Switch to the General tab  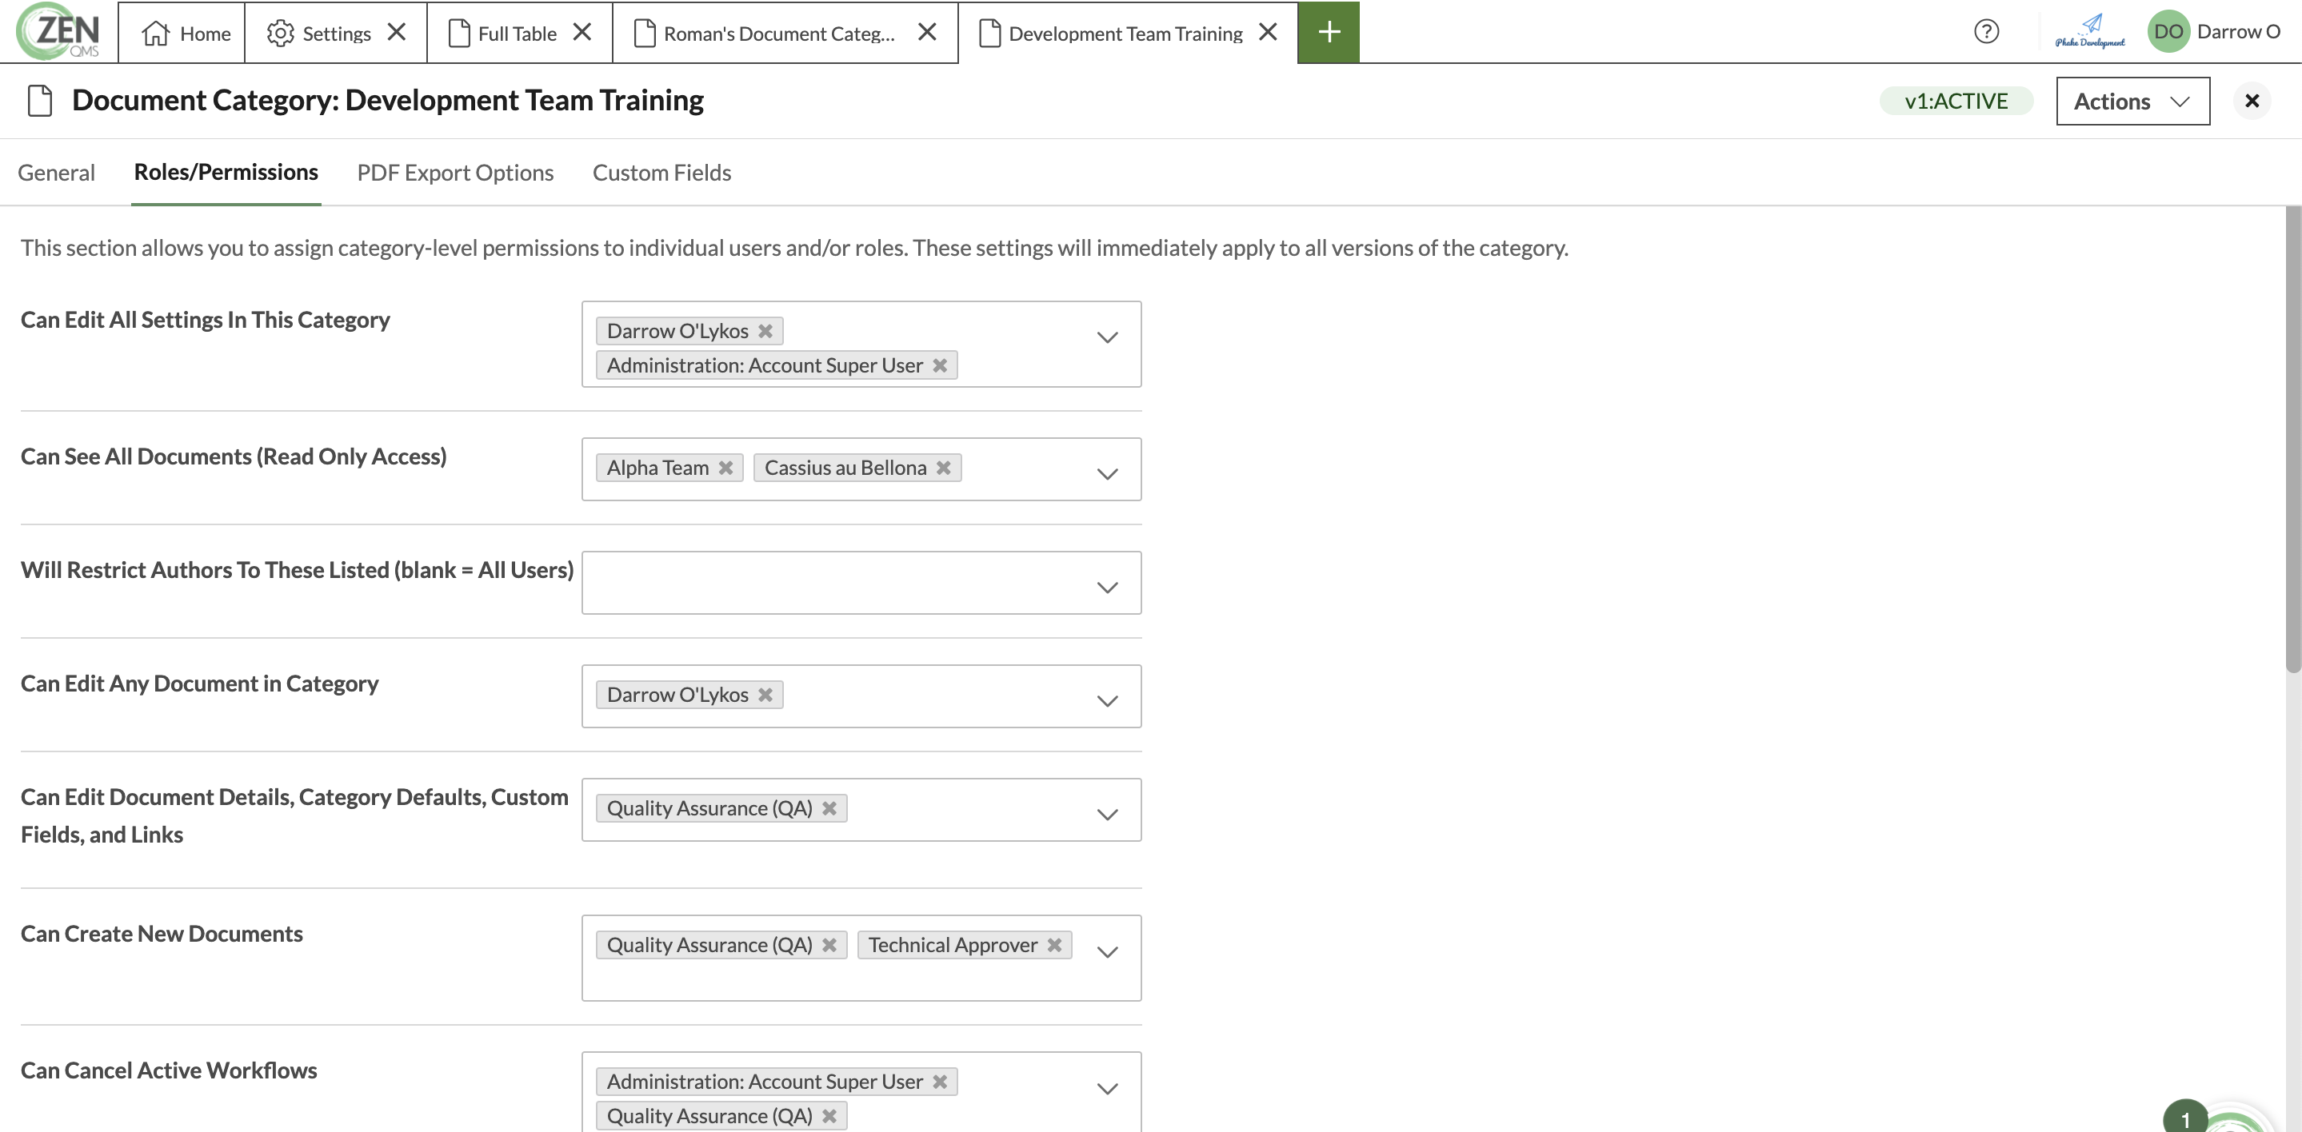pyautogui.click(x=56, y=173)
